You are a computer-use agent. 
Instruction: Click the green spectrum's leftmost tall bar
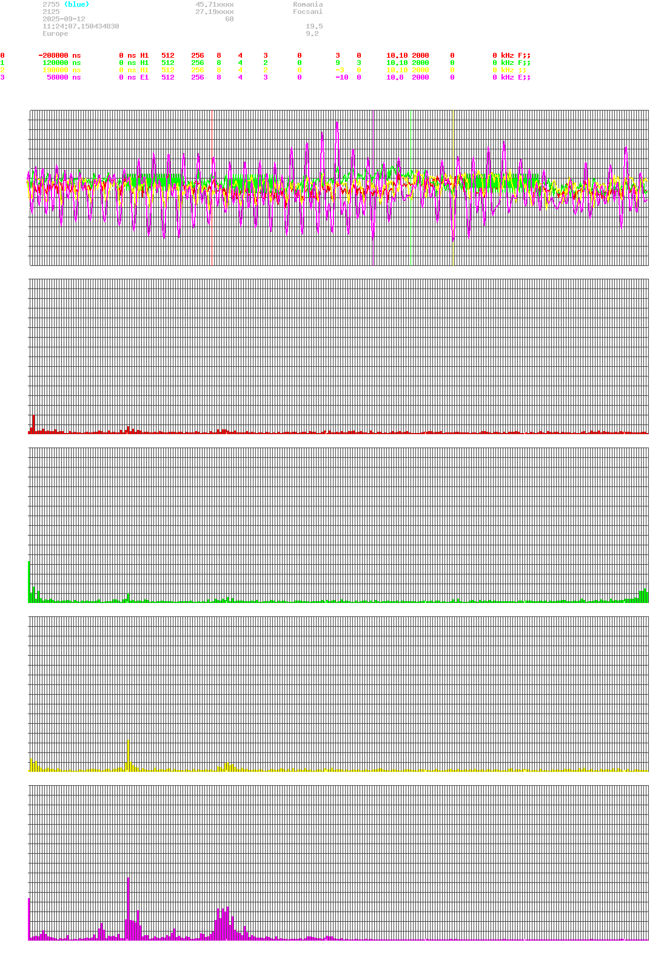[x=29, y=581]
